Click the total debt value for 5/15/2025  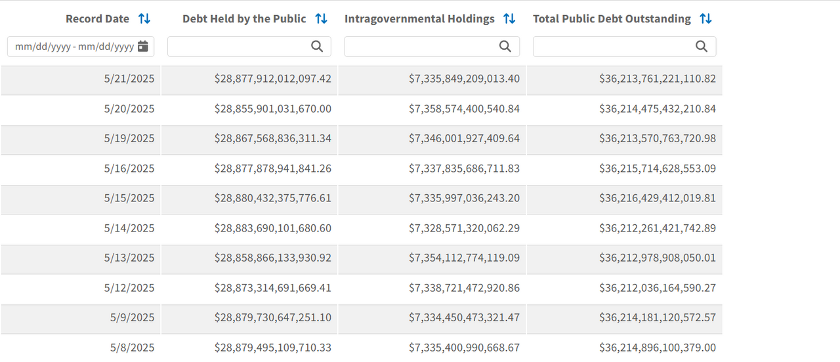click(657, 198)
